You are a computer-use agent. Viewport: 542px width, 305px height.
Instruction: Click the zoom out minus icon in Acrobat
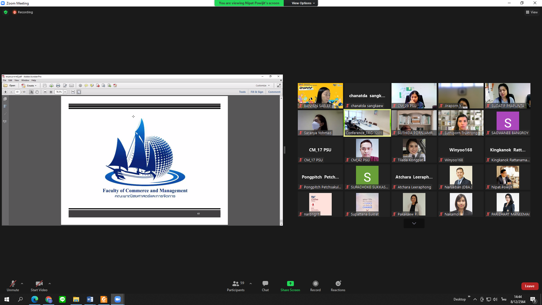(x=45, y=92)
